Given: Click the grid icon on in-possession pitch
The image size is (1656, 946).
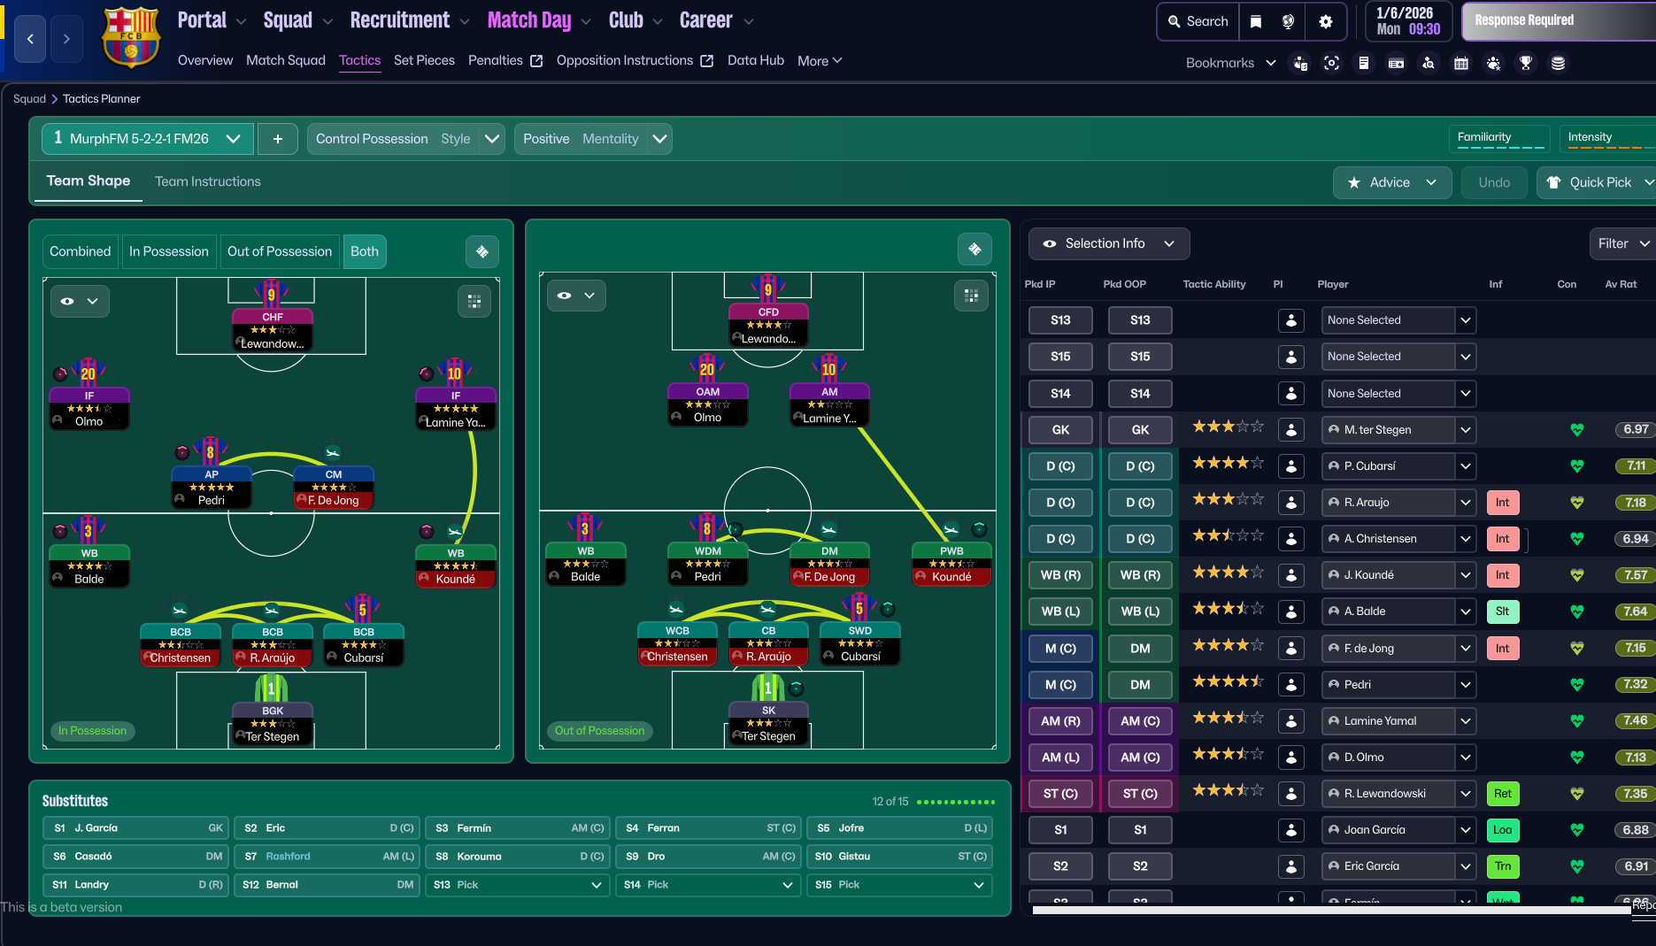Looking at the screenshot, I should coord(474,302).
